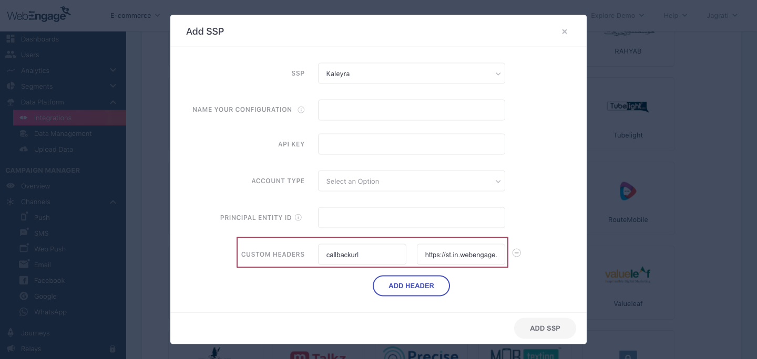Open Upload Data in the sidebar

(x=54, y=149)
